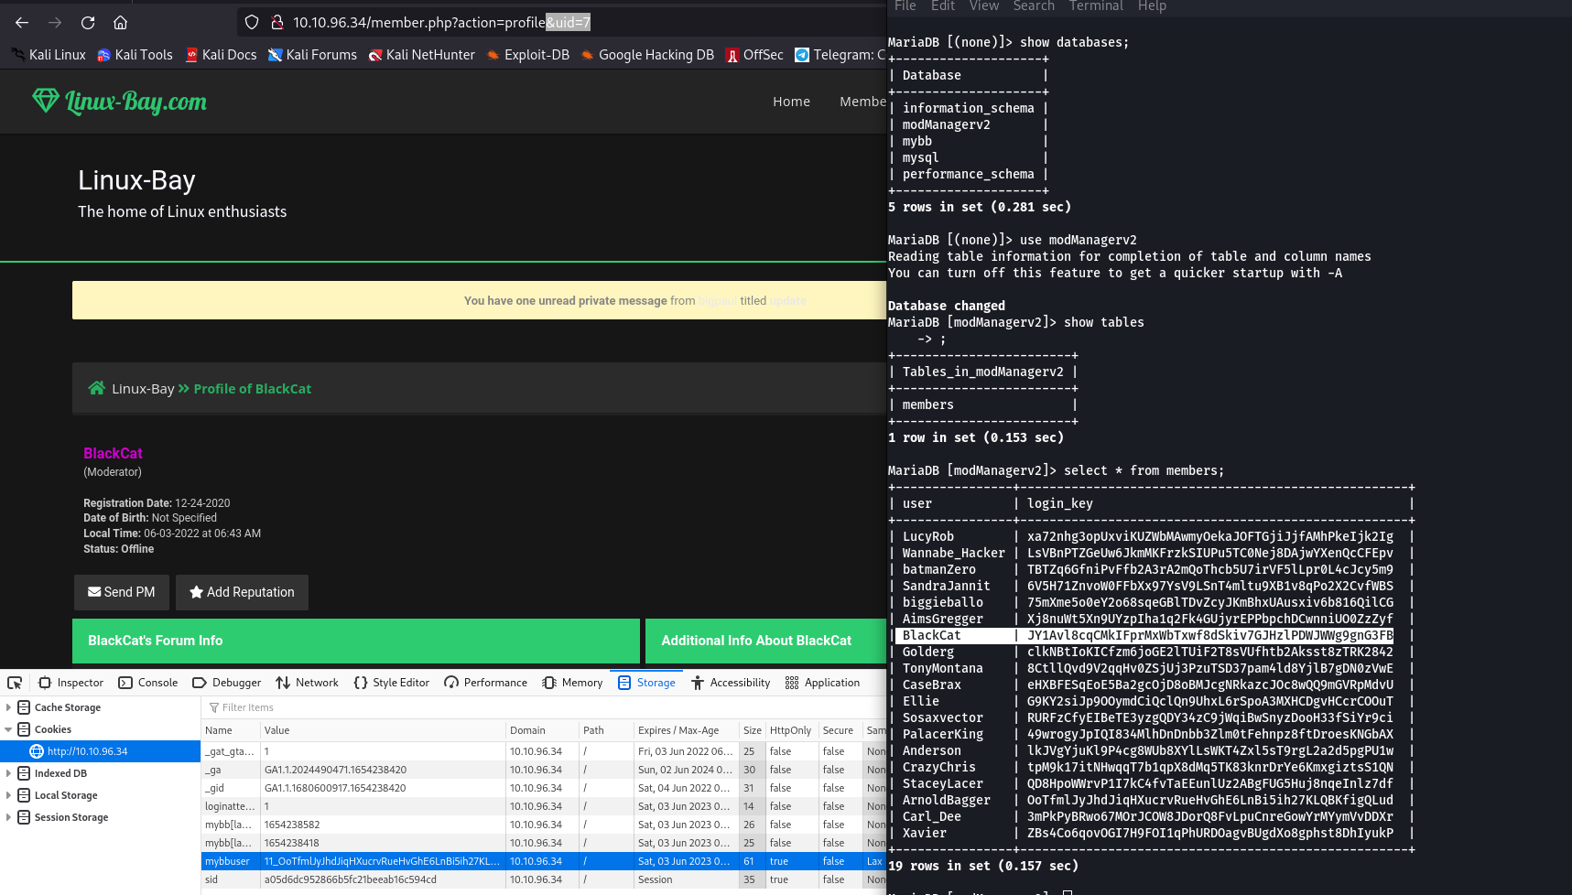This screenshot has height=895, width=1572.
Task: Click the Linux-Bay.com diamond logo
Action: (x=45, y=101)
